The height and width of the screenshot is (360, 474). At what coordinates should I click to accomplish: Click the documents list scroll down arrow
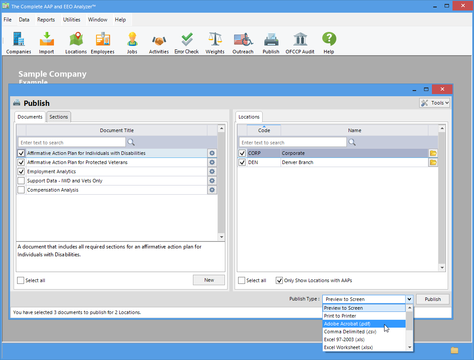tap(221, 237)
